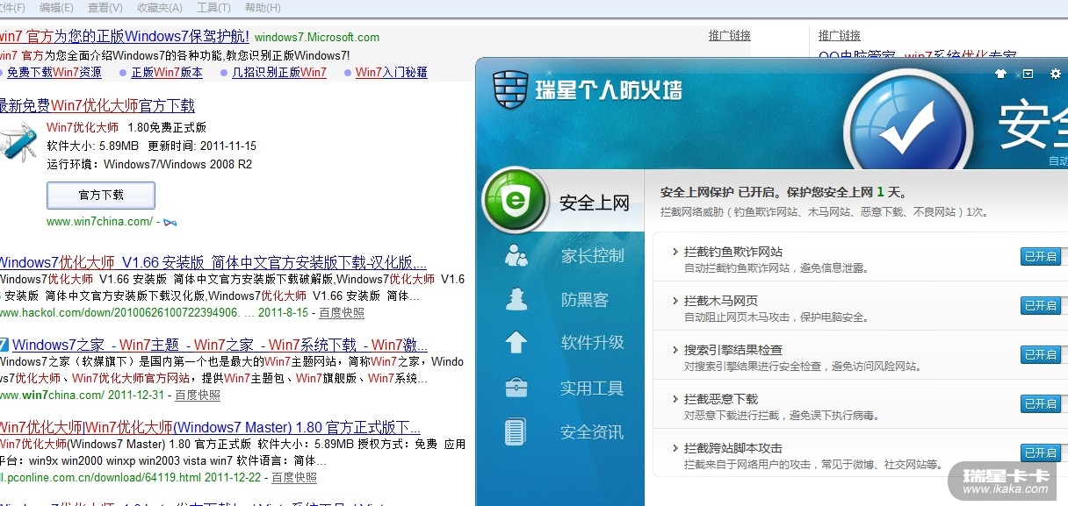Open the 几招识别正版Win7 link
The width and height of the screenshot is (1068, 506).
[279, 72]
